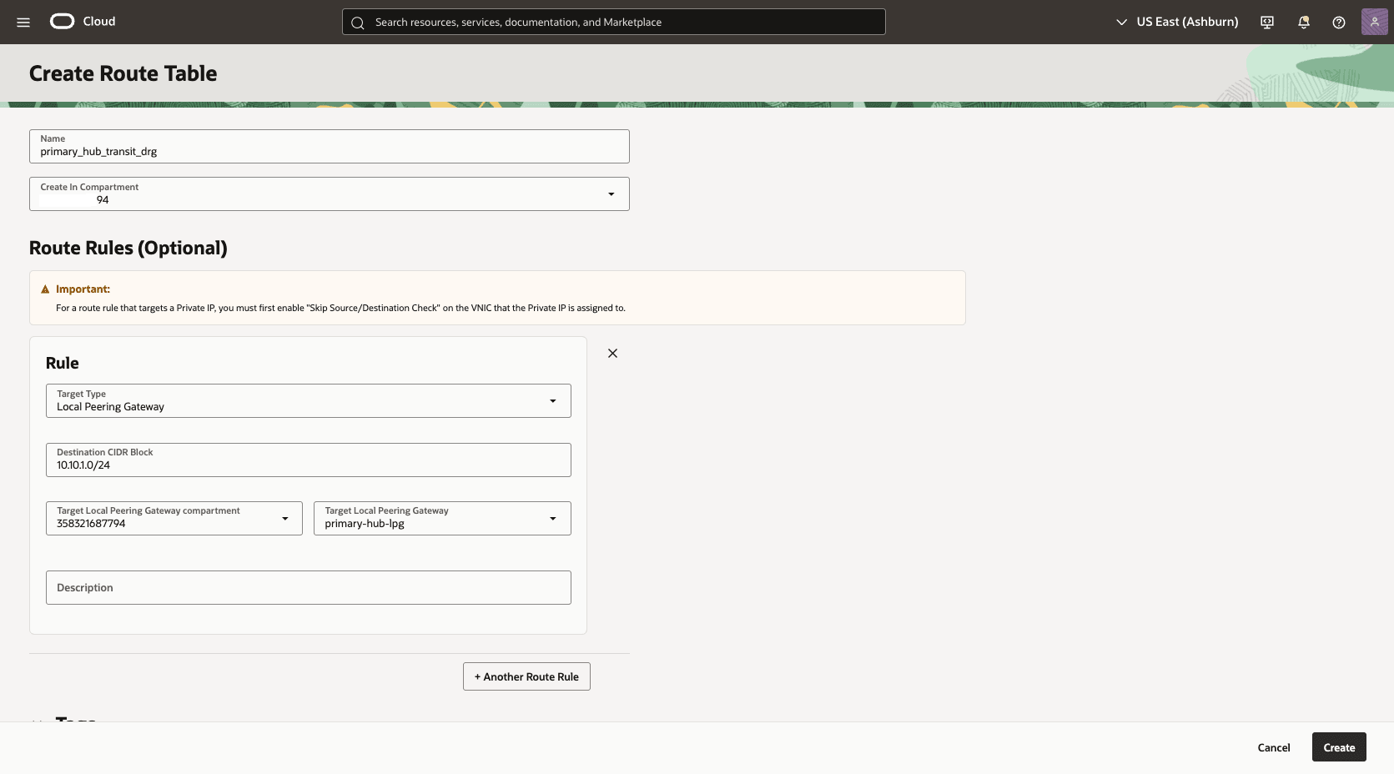Image resolution: width=1394 pixels, height=774 pixels.
Task: Expand the US East (Ashburn) region selector
Action: [x=1175, y=22]
